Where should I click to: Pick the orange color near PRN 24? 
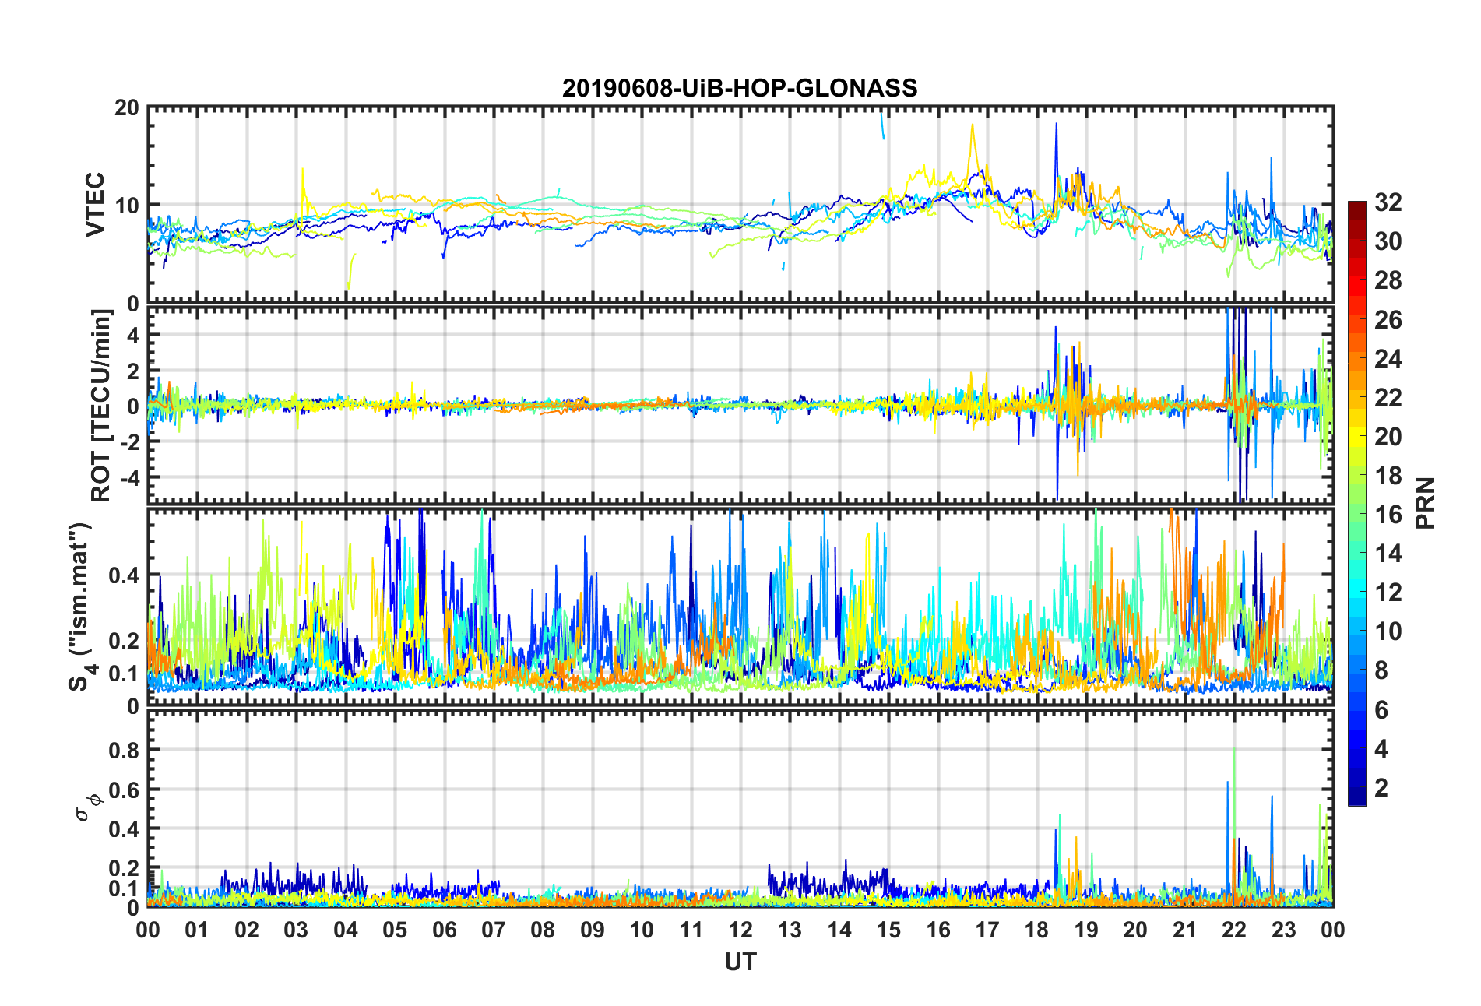[1357, 359]
